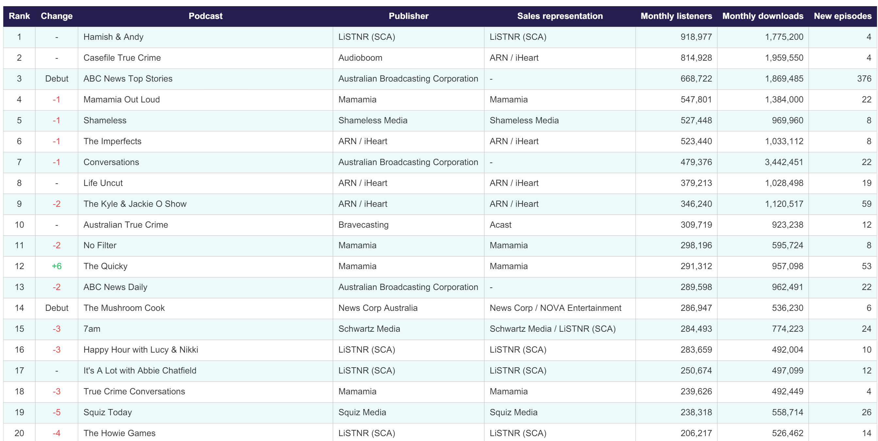Click the 59 new episodes value
Image resolution: width=878 pixels, height=441 pixels.
(867, 204)
